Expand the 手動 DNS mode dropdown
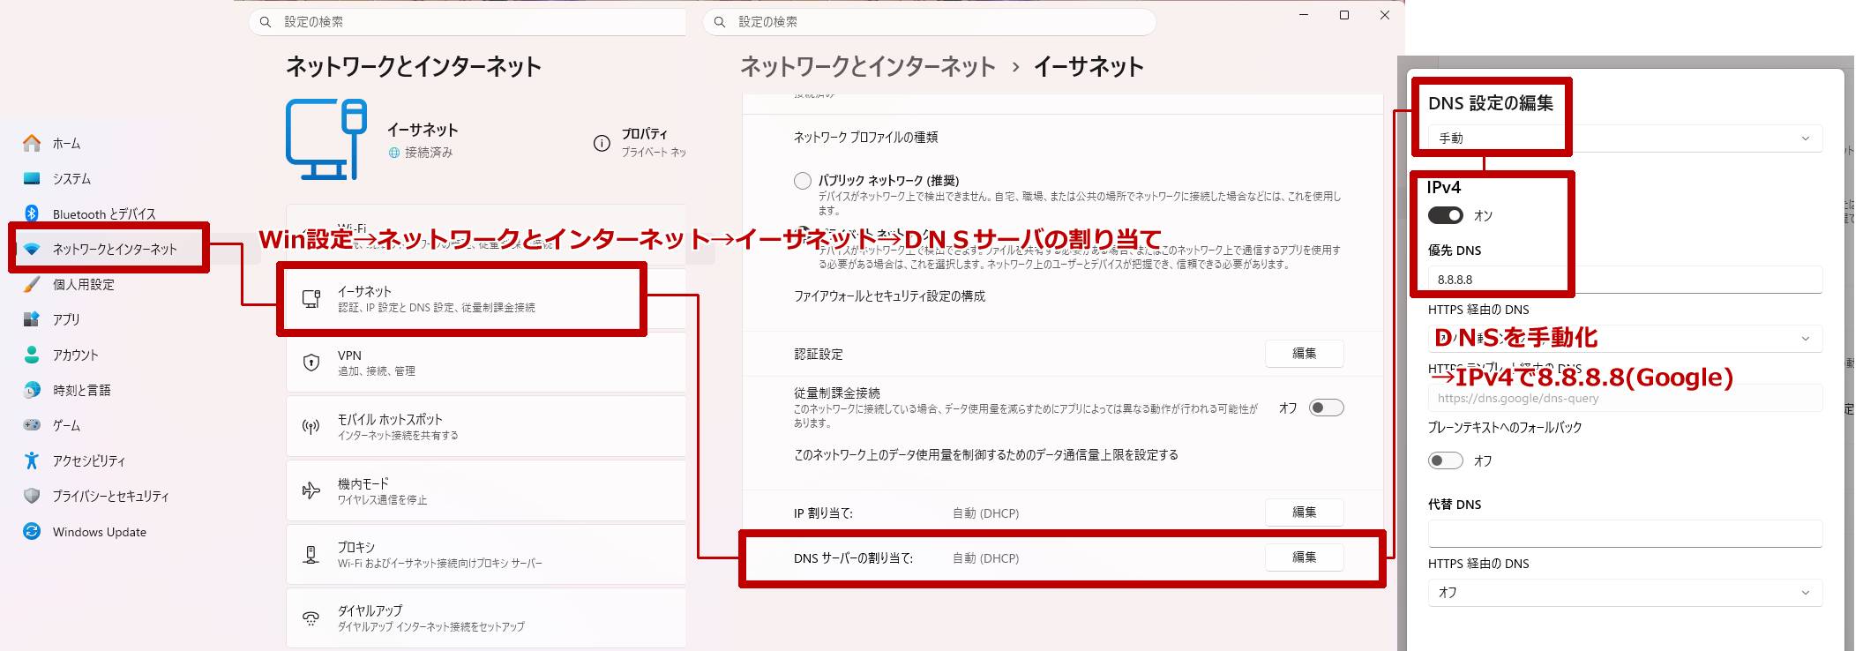 [1625, 138]
